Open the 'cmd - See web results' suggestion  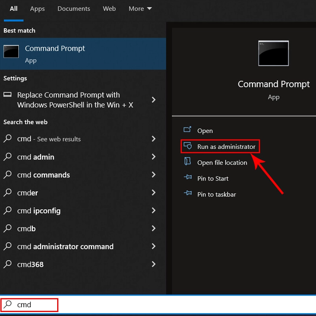[83, 139]
